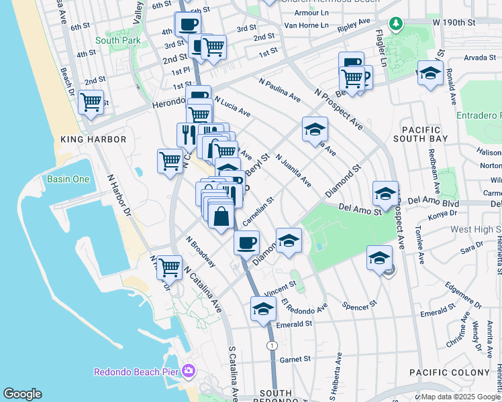Select the South Park label
This screenshot has width=502, height=402.
click(x=118, y=41)
